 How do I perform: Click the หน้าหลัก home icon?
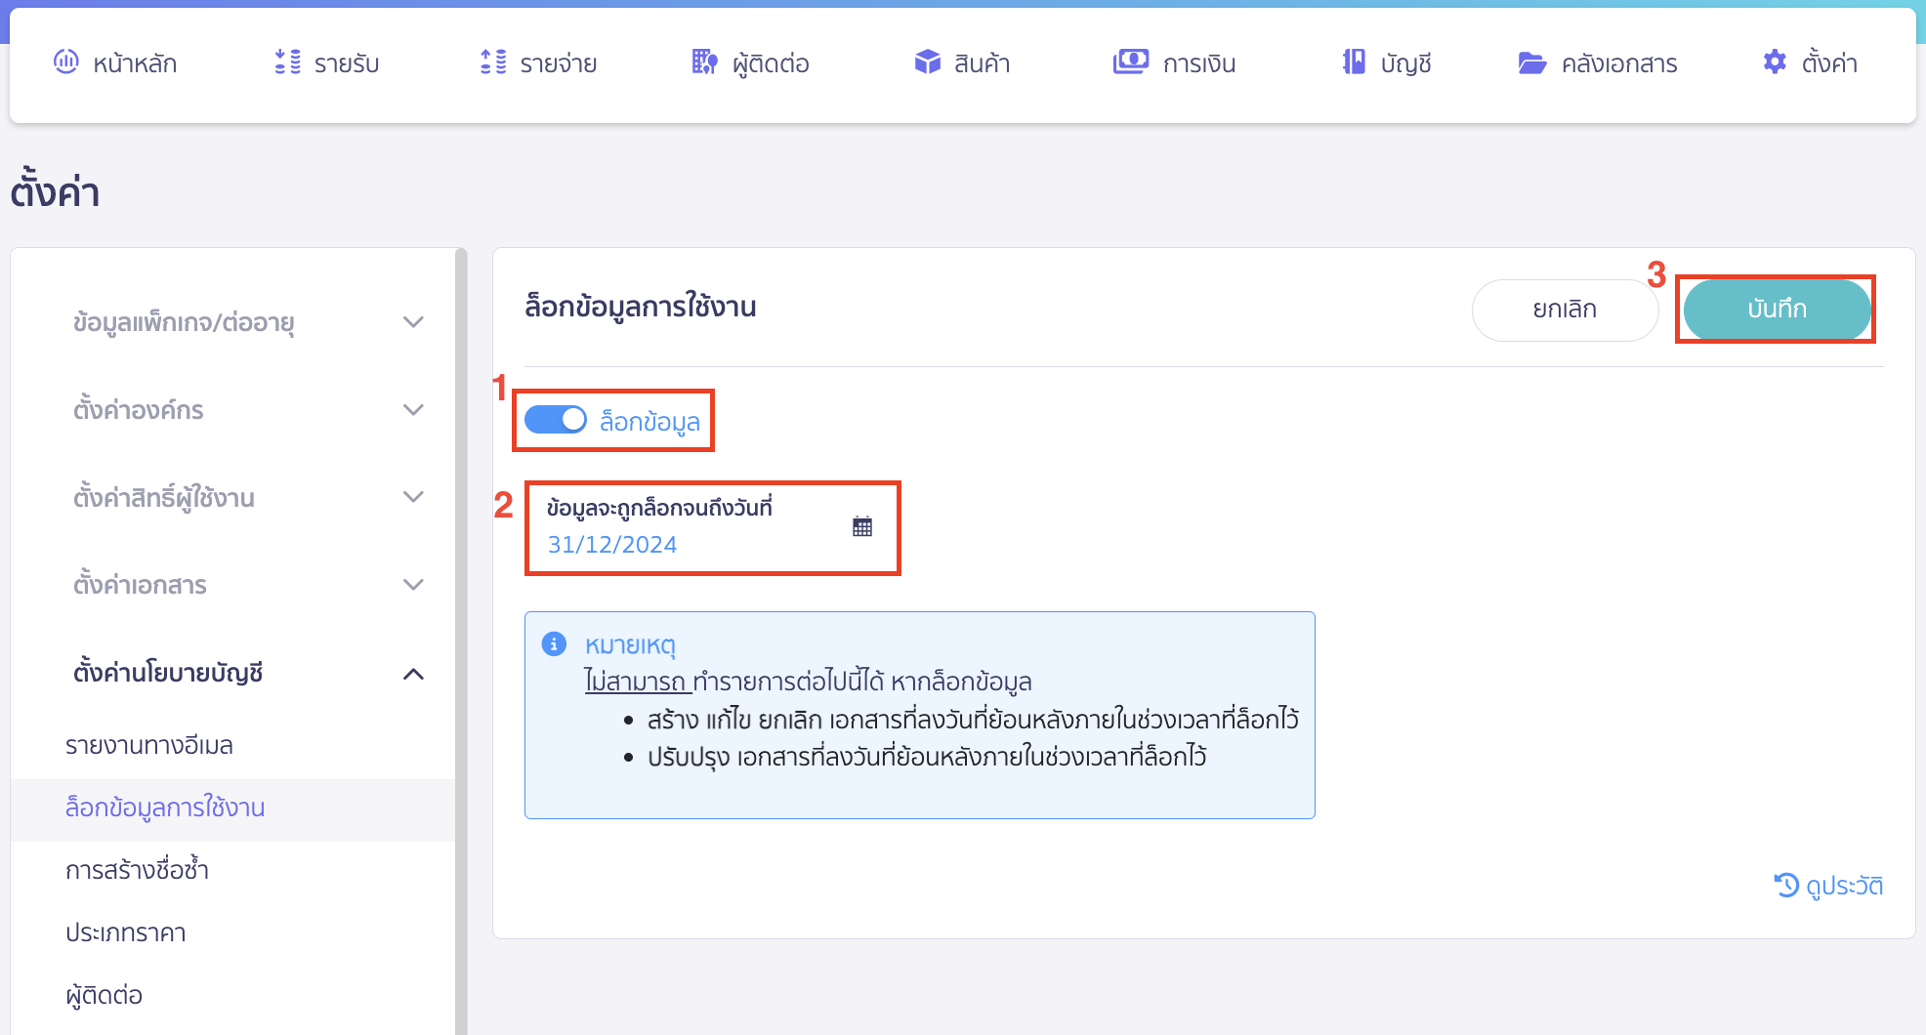[66, 62]
